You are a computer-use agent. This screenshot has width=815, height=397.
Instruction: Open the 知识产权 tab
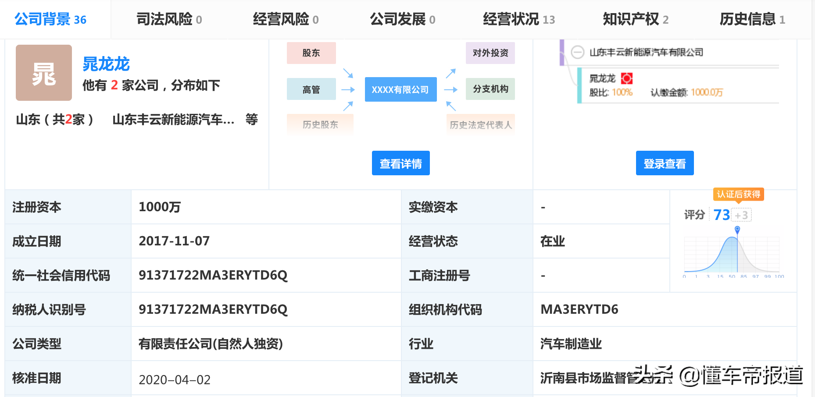636,19
